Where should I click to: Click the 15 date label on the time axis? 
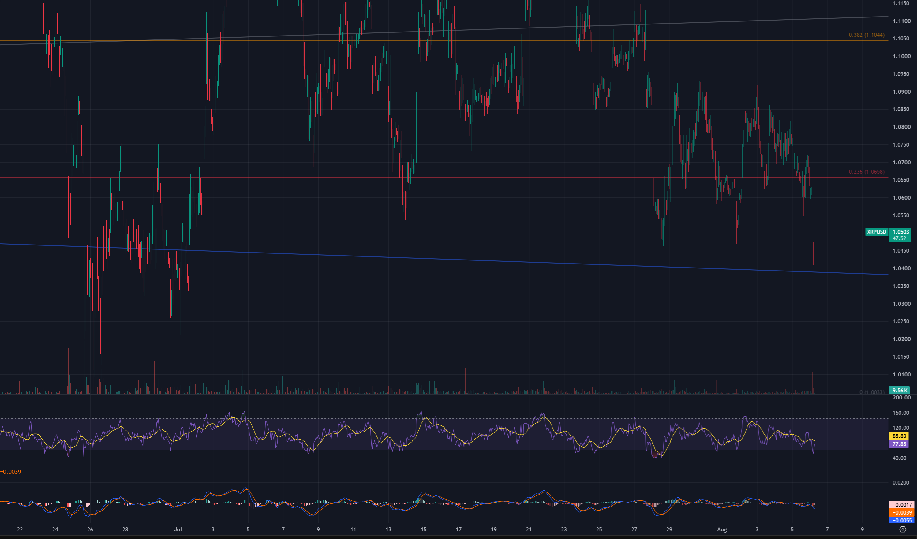(424, 530)
